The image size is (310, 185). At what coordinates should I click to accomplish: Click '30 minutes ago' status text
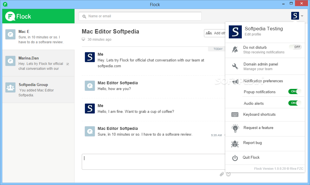(99, 40)
